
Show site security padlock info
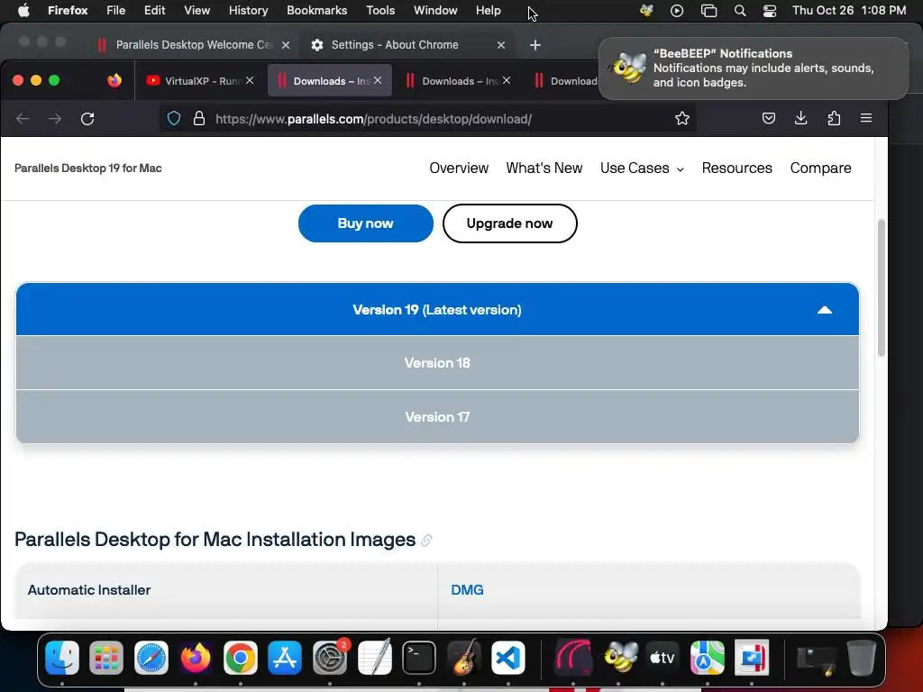[x=199, y=118]
